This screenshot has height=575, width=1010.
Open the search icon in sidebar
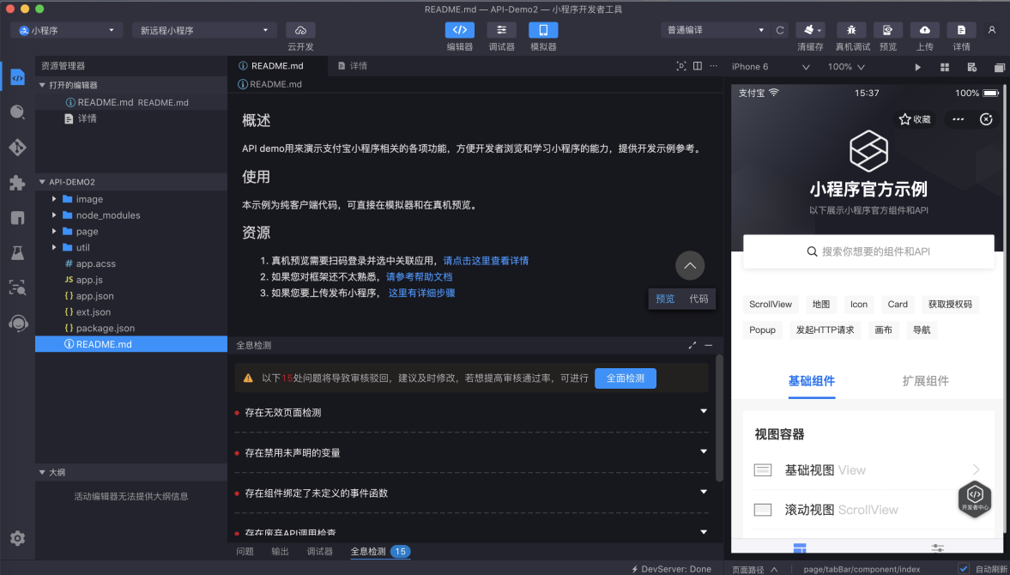17,112
